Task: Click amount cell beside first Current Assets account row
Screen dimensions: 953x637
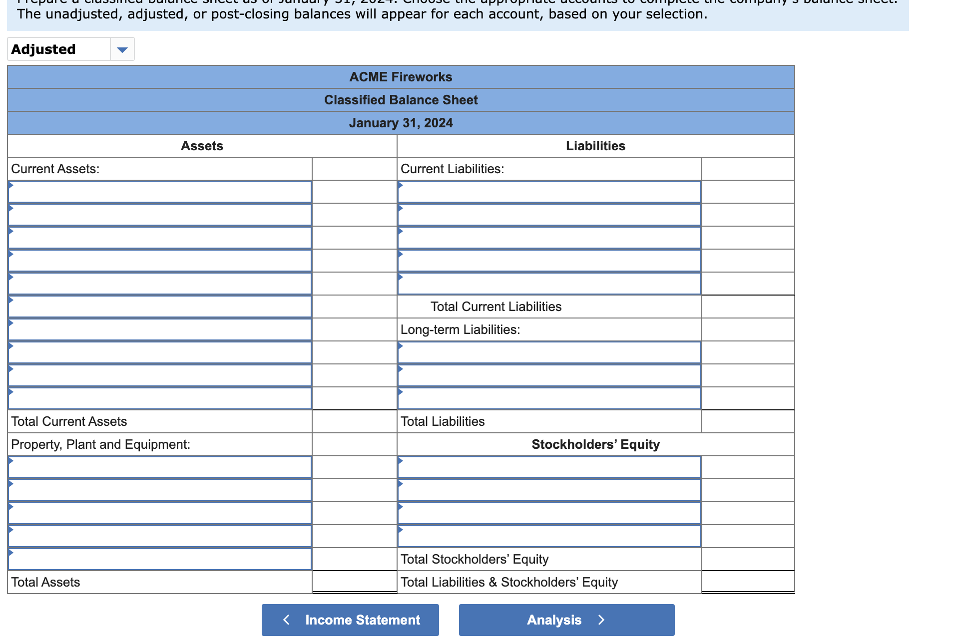Action: point(355,192)
